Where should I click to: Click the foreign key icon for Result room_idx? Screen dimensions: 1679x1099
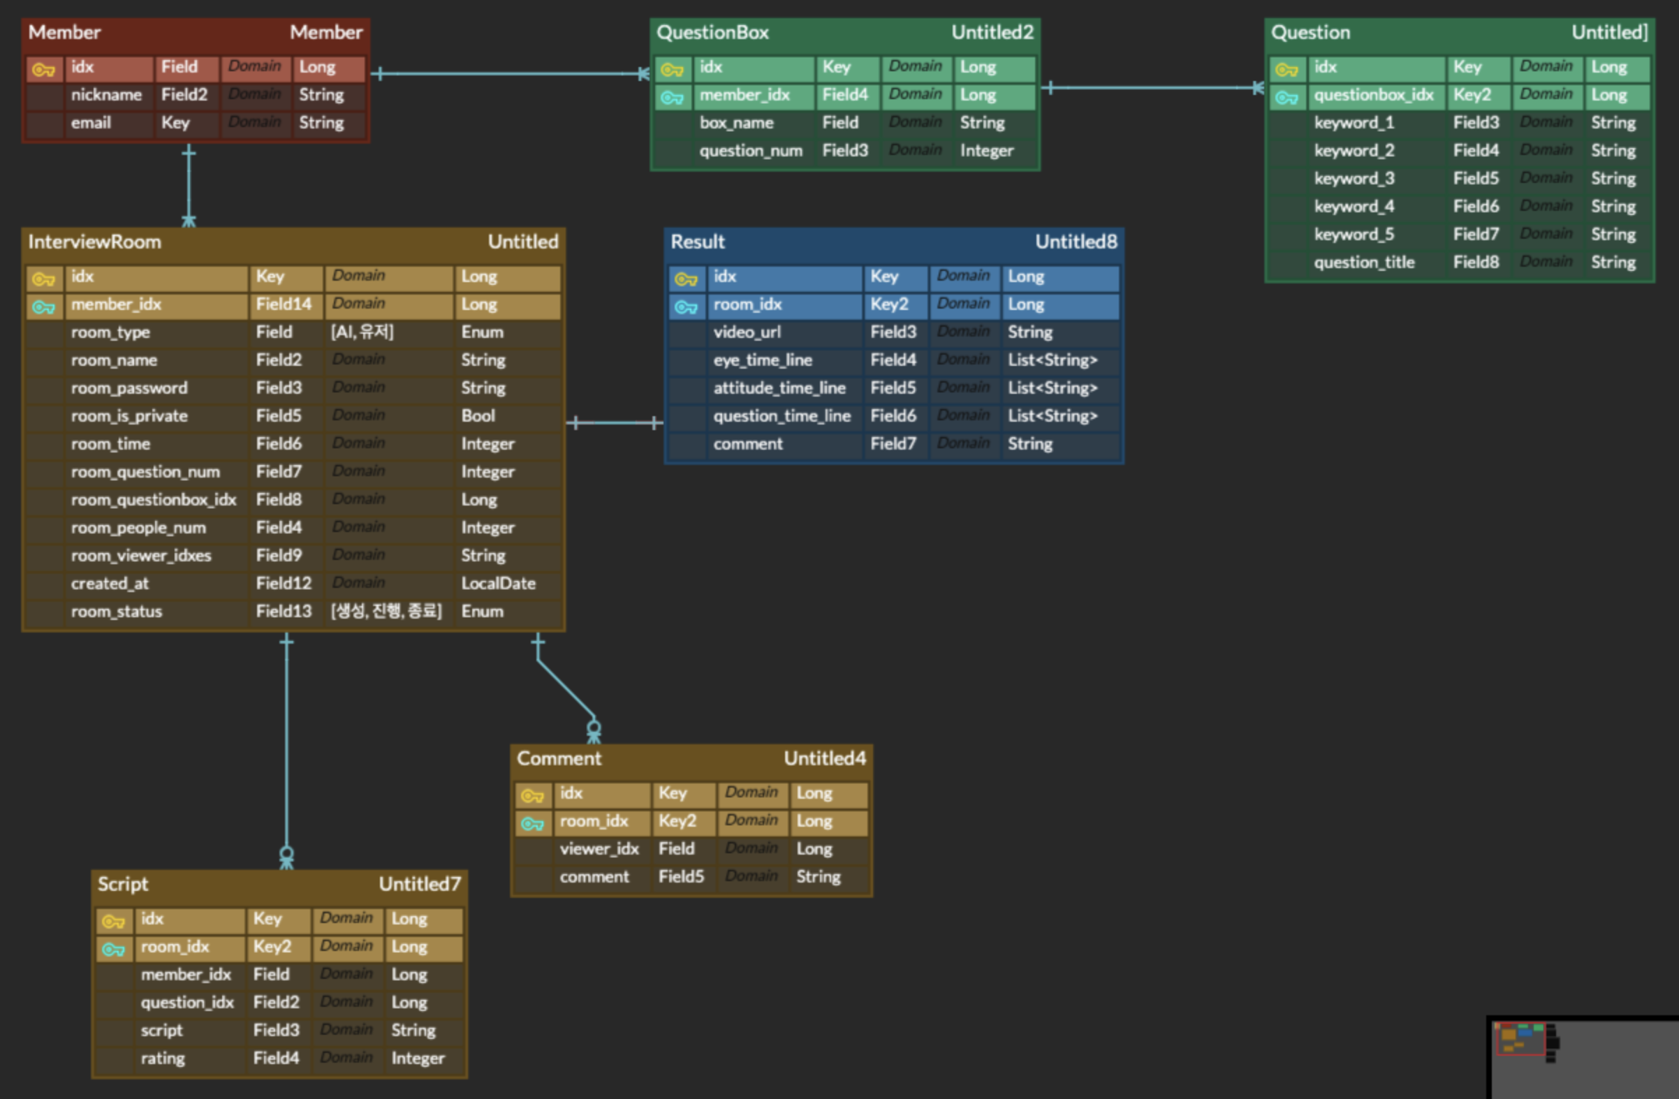[x=686, y=307]
